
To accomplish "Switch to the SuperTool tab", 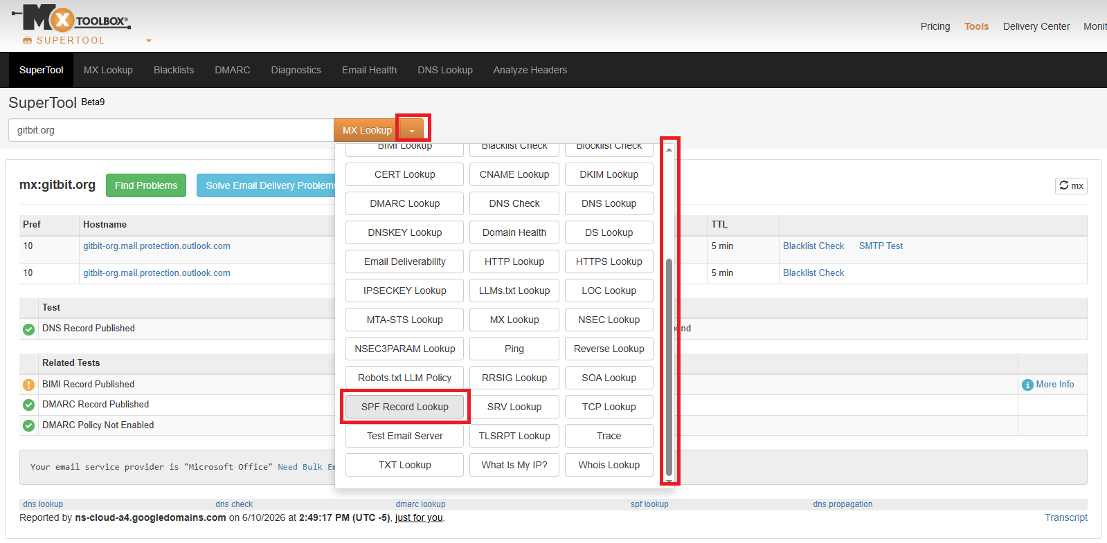I will (41, 70).
